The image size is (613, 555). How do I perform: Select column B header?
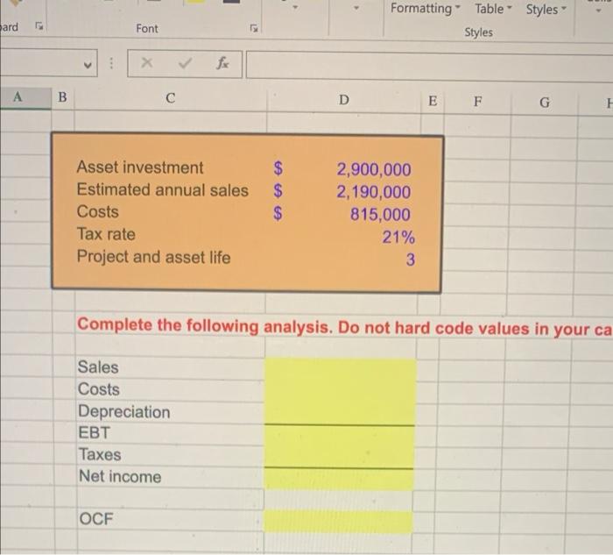[62, 97]
